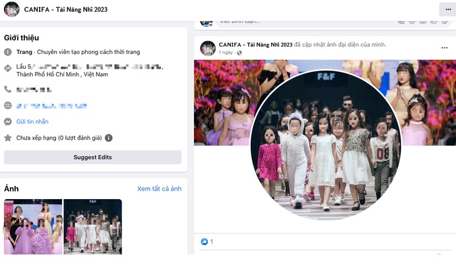Image resolution: width=456 pixels, height=265 pixels.
Task: Click the post author's profile picture
Action: (208, 48)
